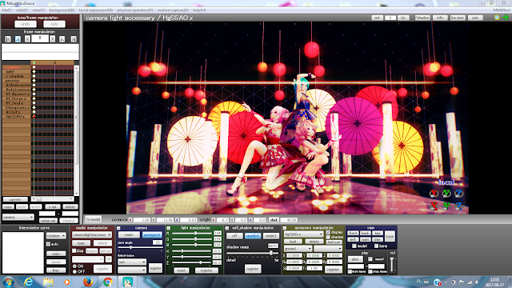The width and height of the screenshot is (512, 288).
Task: Open ground parent dropdown
Action: click(x=298, y=249)
